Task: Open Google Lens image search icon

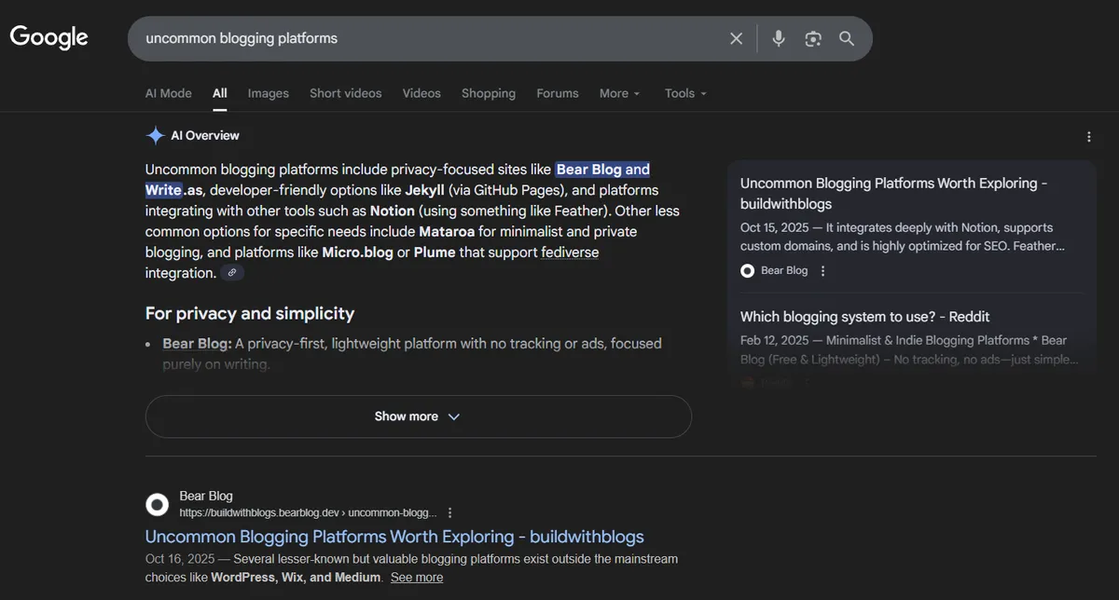Action: (813, 38)
